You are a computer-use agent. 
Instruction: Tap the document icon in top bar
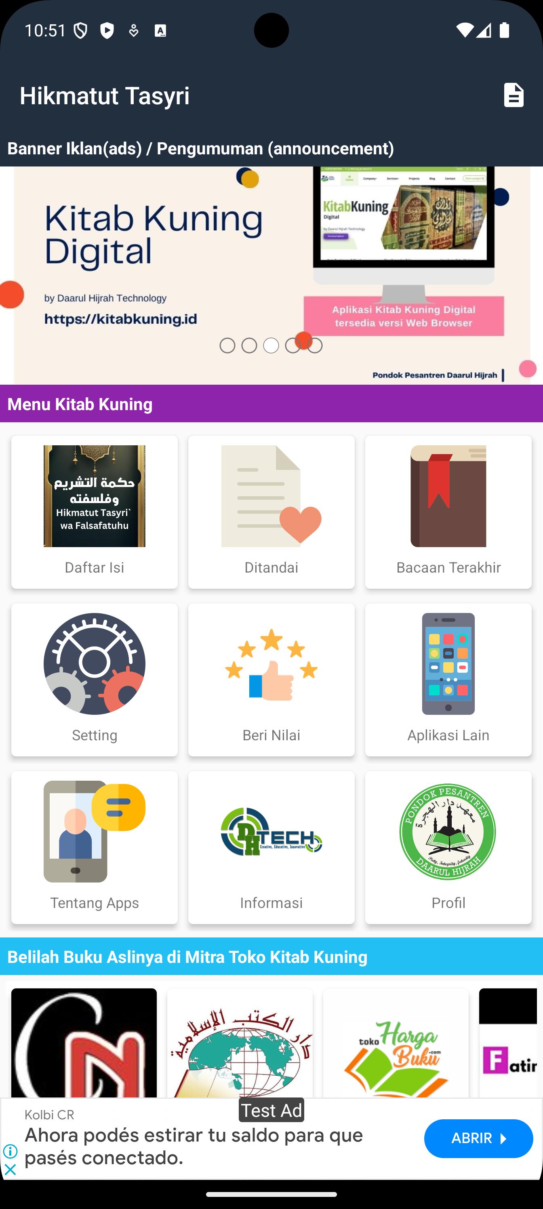pyautogui.click(x=514, y=95)
